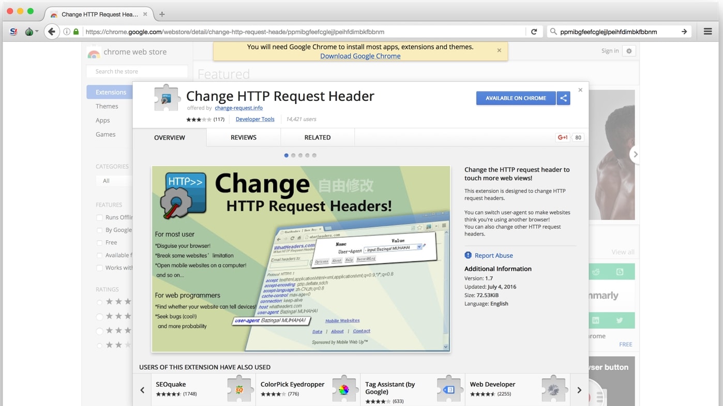The height and width of the screenshot is (406, 723).
Task: Select Themes in the store sidebar
Action: pyautogui.click(x=107, y=106)
